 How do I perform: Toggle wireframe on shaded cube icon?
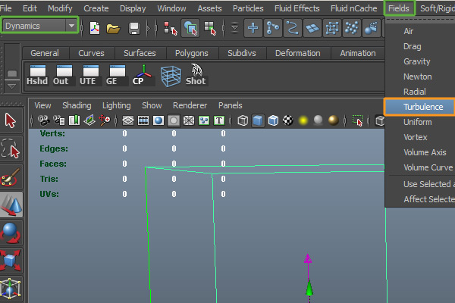pos(273,120)
